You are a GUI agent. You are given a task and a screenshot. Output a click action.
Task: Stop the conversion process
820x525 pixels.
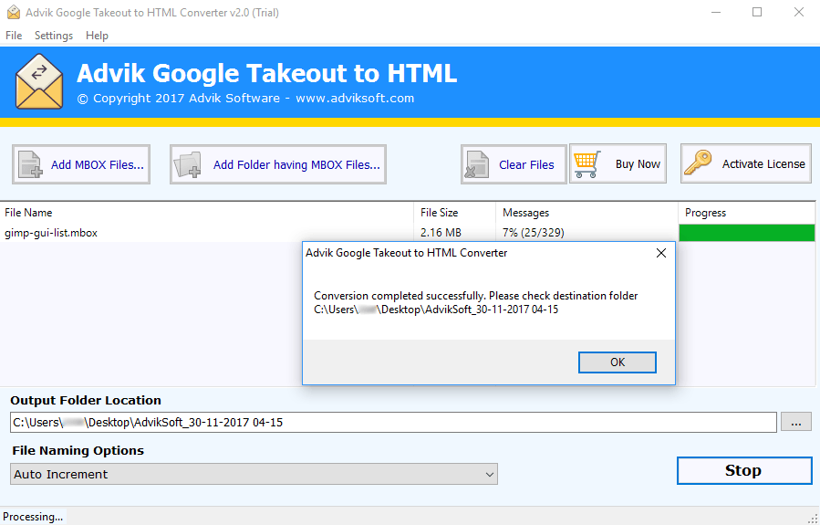(744, 470)
